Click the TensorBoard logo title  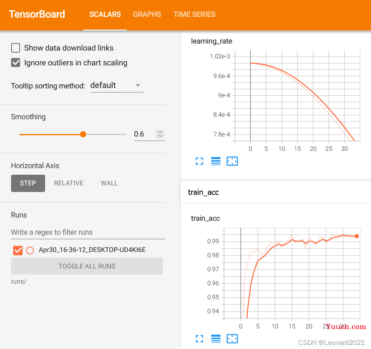(x=37, y=14)
